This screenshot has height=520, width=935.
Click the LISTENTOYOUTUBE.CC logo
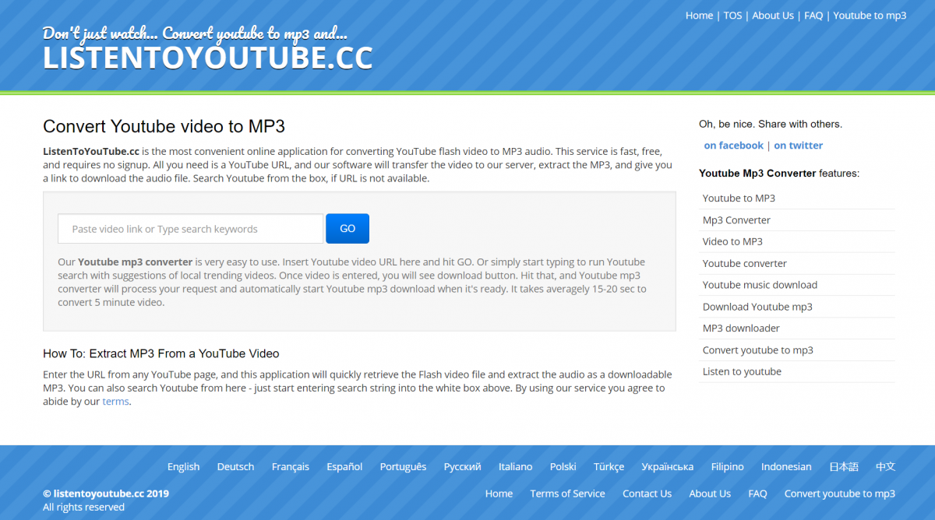[x=207, y=56]
